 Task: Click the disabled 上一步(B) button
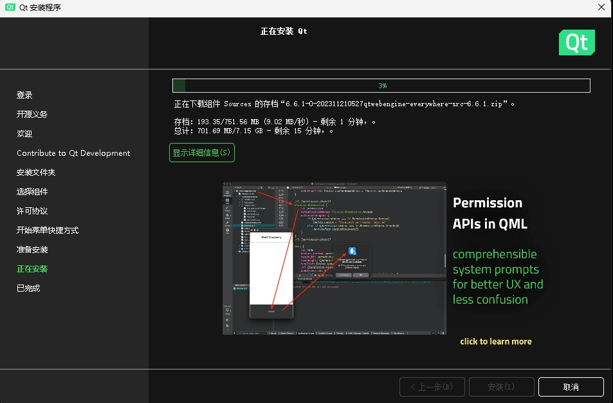point(432,386)
